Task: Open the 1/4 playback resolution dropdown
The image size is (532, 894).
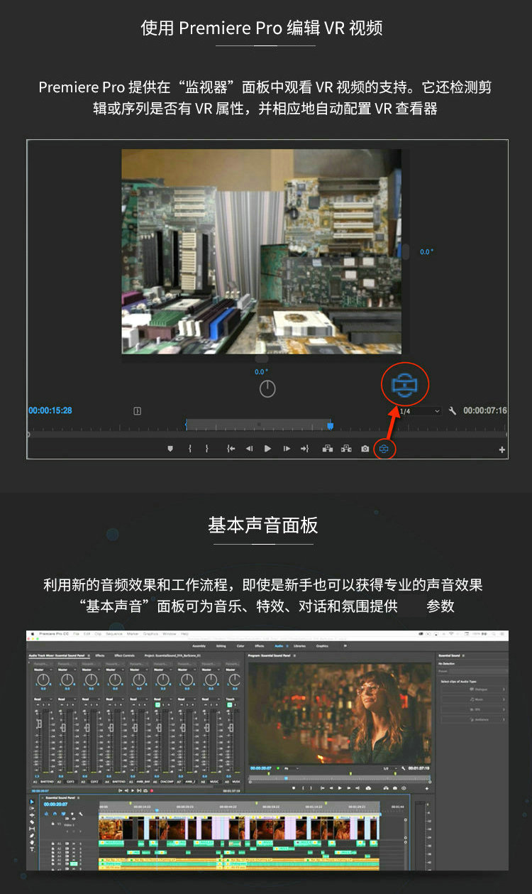Action: coord(419,411)
